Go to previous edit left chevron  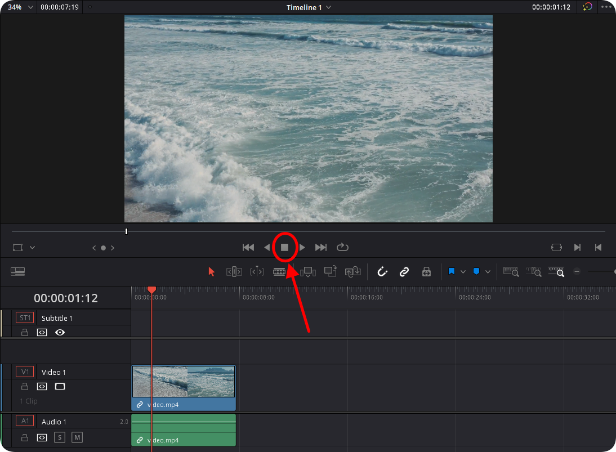(94, 248)
